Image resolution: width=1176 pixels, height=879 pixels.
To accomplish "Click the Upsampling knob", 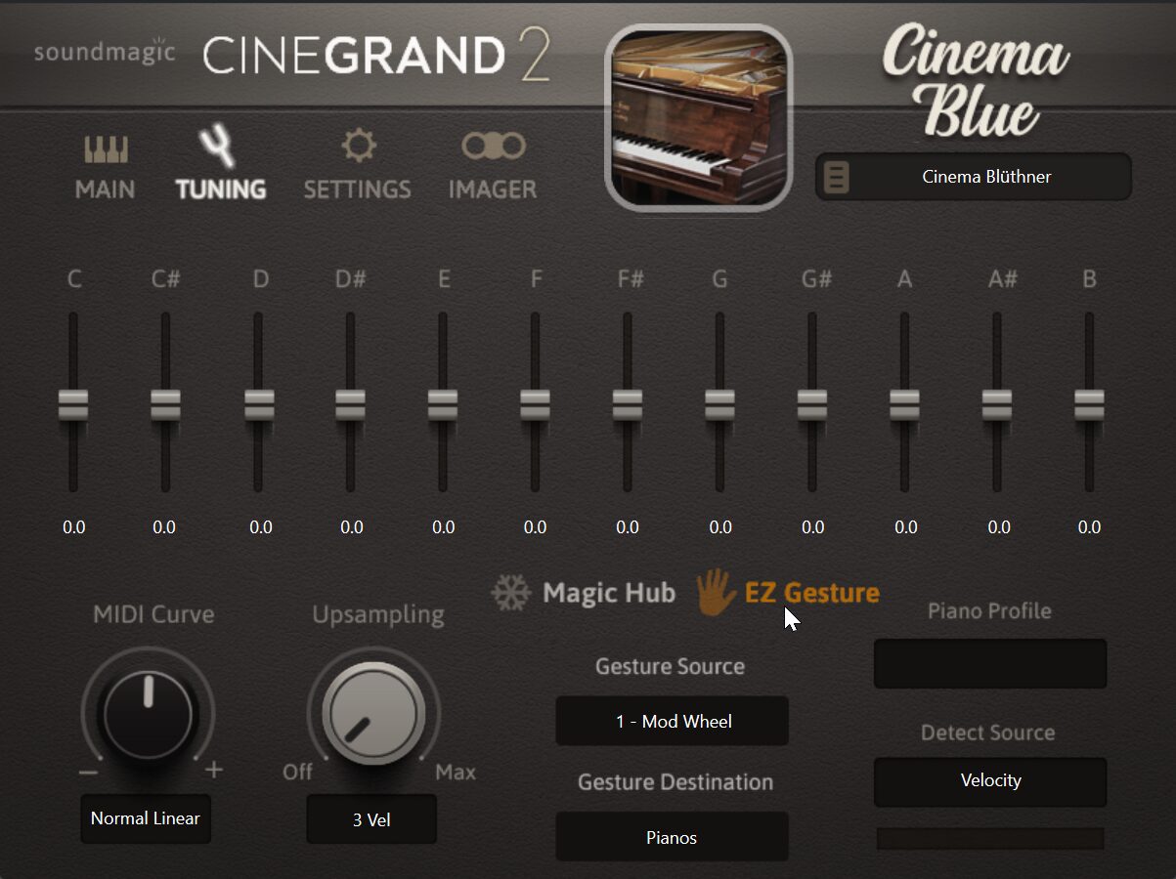I will click(x=372, y=715).
